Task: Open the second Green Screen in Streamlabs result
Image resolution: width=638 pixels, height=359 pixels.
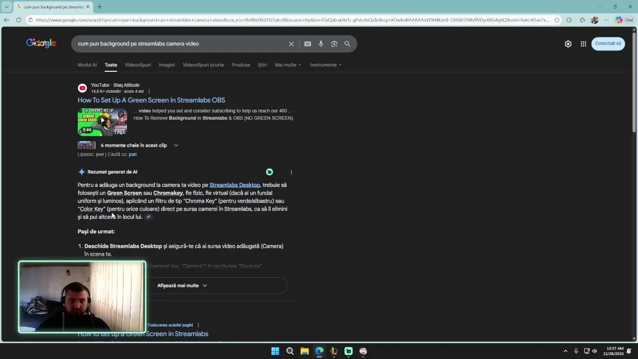Action: pyautogui.click(x=143, y=334)
